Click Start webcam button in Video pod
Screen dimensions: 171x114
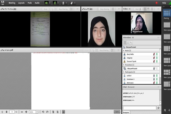pyautogui.click(x=138, y=9)
